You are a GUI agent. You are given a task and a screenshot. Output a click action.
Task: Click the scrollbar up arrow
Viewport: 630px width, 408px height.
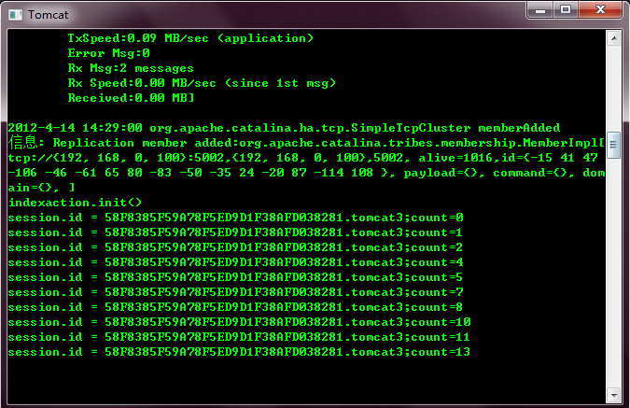(x=613, y=38)
